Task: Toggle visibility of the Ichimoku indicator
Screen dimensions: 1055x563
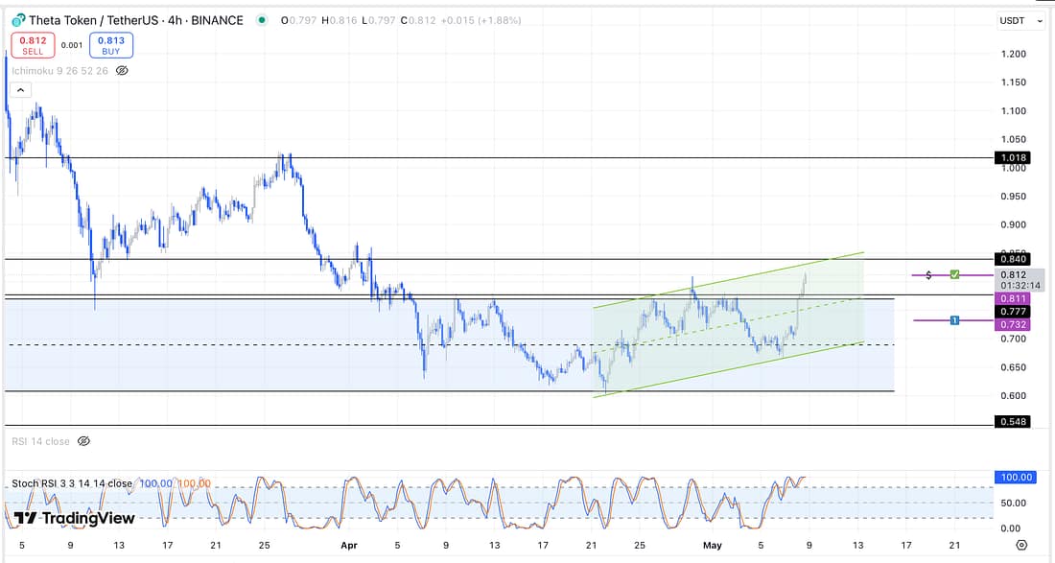Action: (122, 70)
